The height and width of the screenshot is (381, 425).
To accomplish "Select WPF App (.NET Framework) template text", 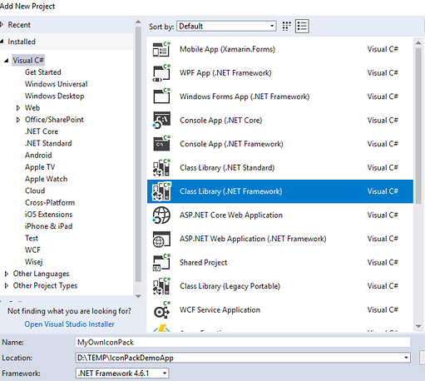I will pos(225,73).
